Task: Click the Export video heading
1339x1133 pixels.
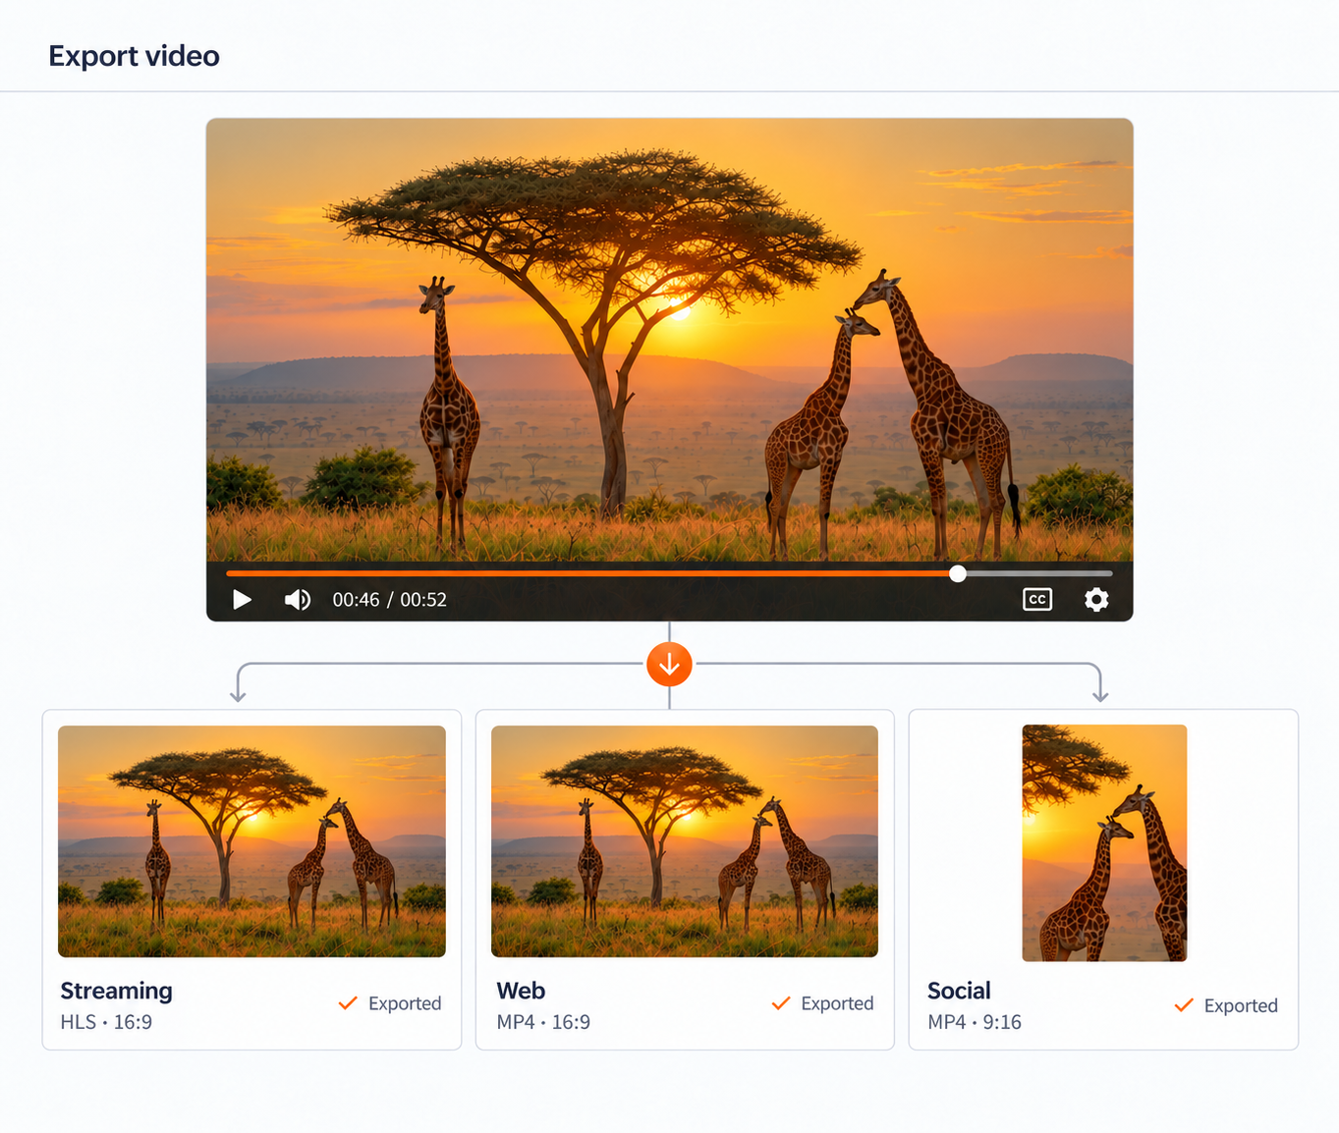Action: tap(134, 56)
